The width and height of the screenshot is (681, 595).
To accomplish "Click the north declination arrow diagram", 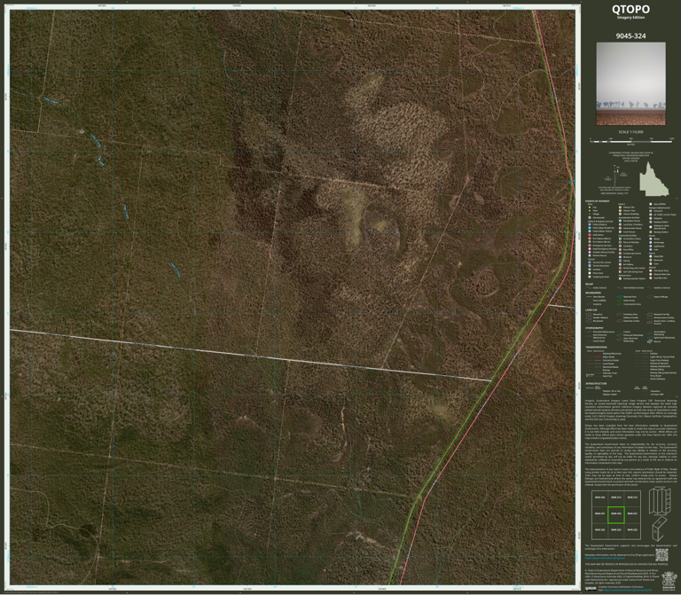I will pos(617,176).
